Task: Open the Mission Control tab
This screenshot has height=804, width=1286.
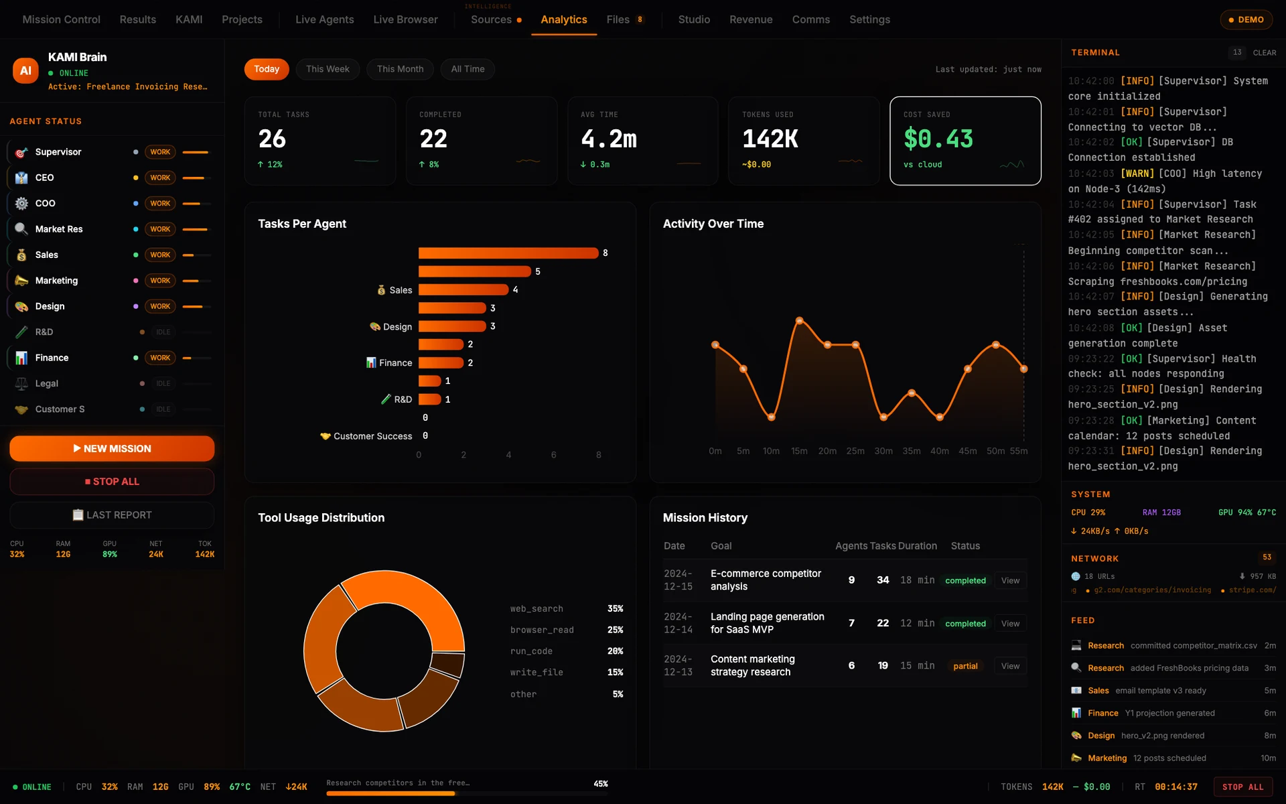Action: [62, 19]
